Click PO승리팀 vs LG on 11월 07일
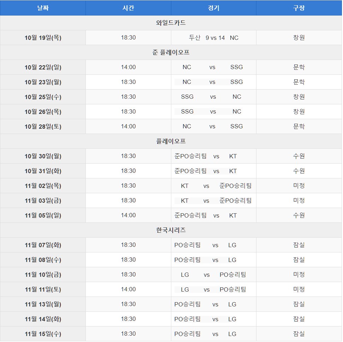The width and height of the screenshot is (343, 342). pos(205,245)
